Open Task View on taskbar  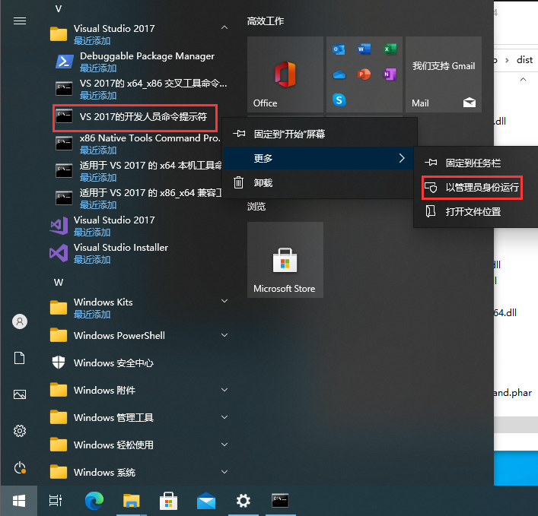pos(56,501)
